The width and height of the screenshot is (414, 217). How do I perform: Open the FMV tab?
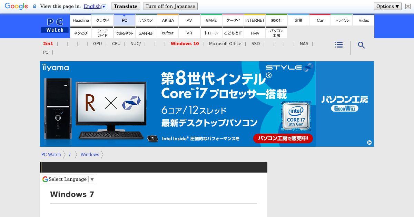255,33
